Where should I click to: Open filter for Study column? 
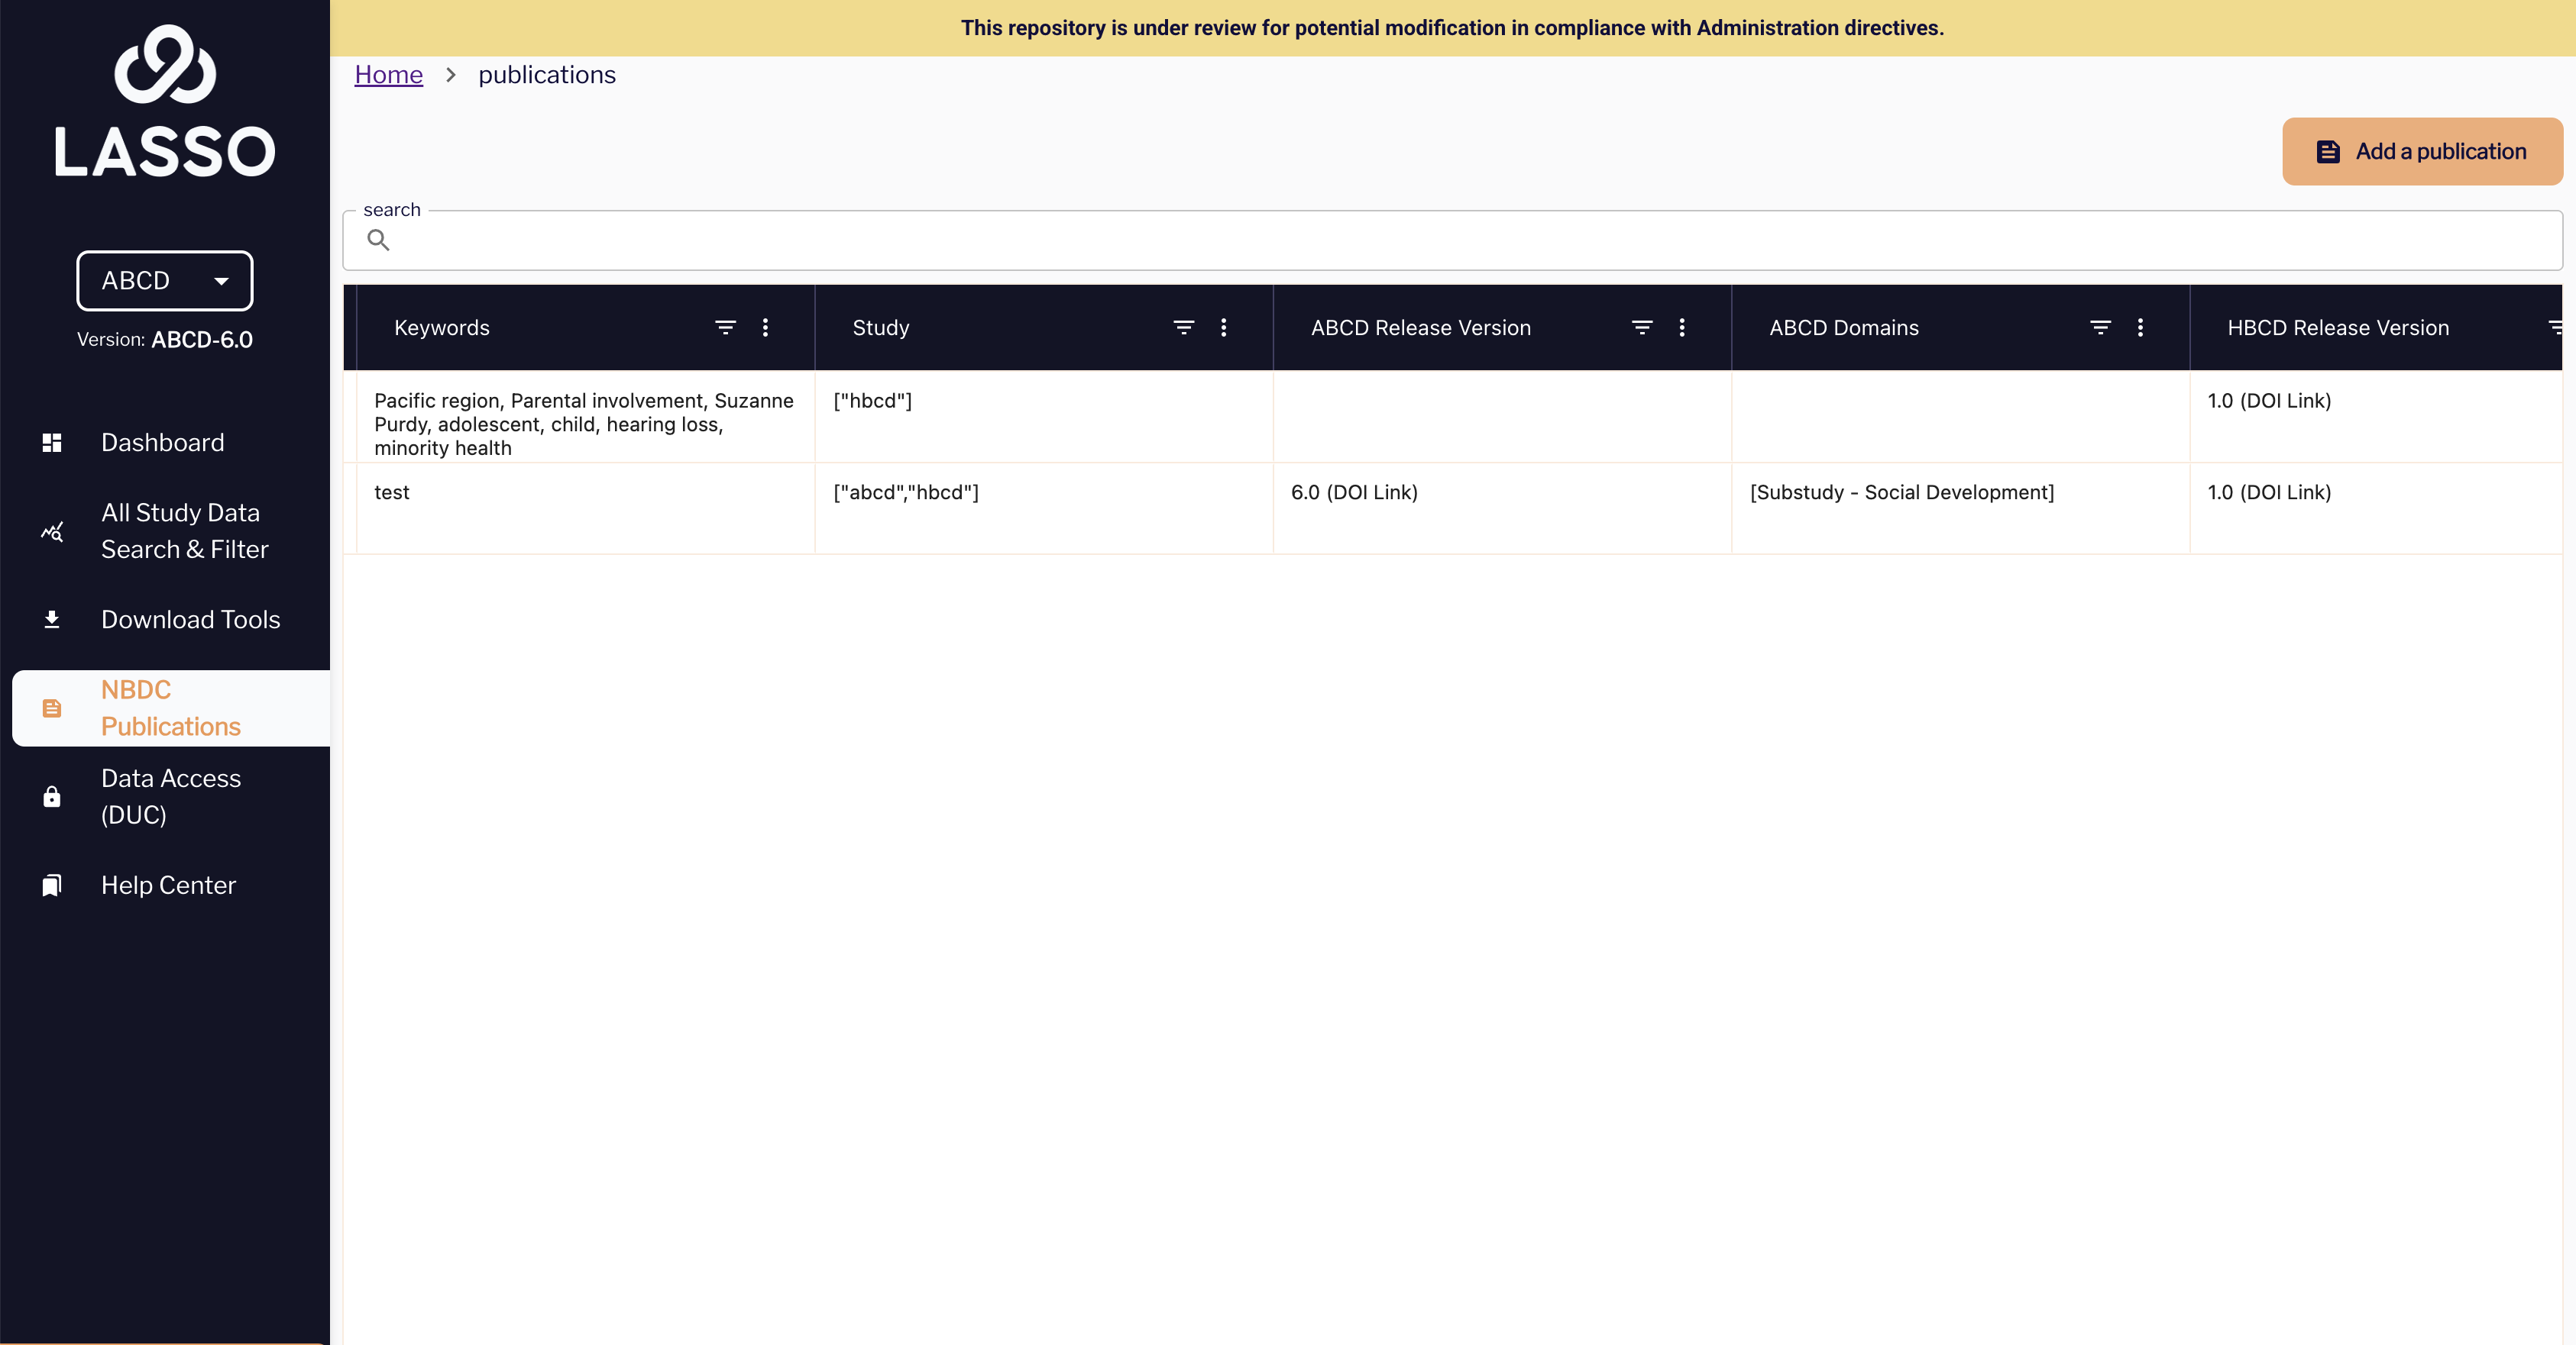click(x=1184, y=327)
